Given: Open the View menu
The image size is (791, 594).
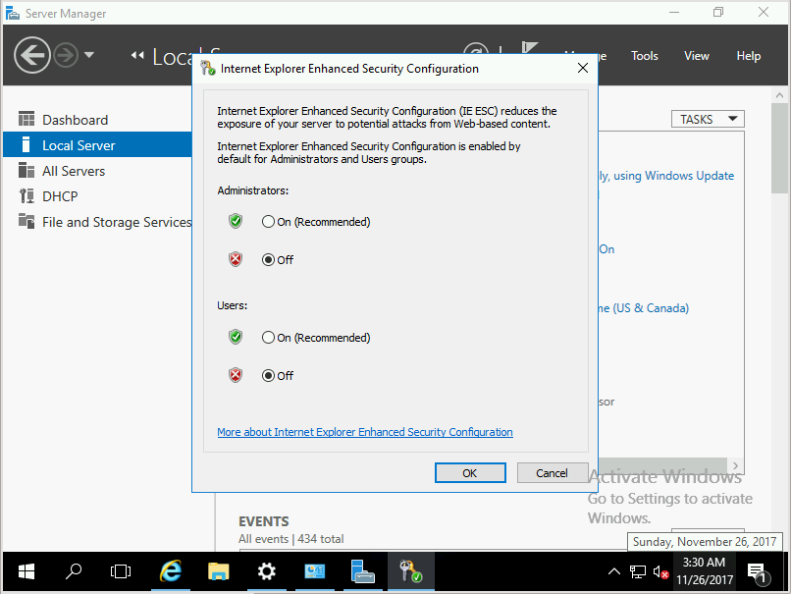Looking at the screenshot, I should click(x=696, y=56).
